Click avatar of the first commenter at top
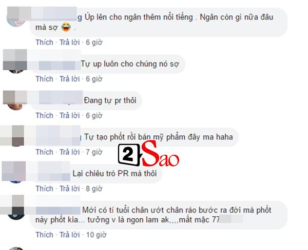The height and width of the screenshot is (250, 308). [x=16, y=17]
